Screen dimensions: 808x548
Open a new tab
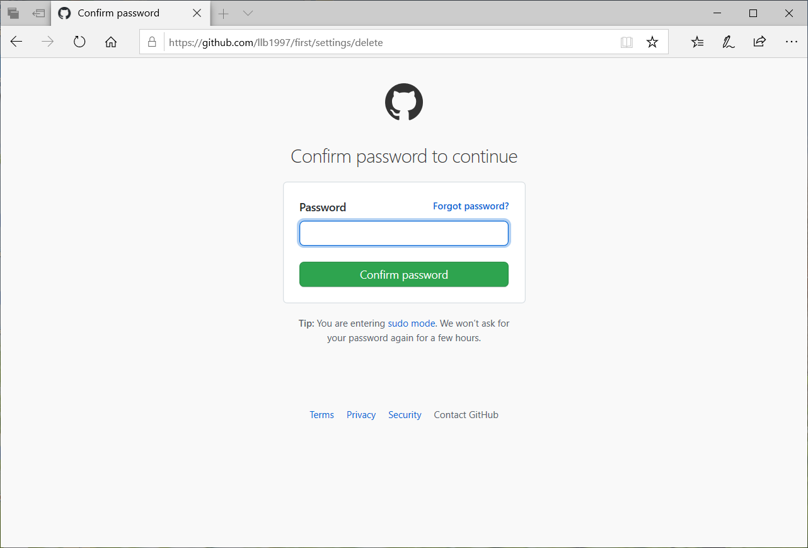point(223,13)
